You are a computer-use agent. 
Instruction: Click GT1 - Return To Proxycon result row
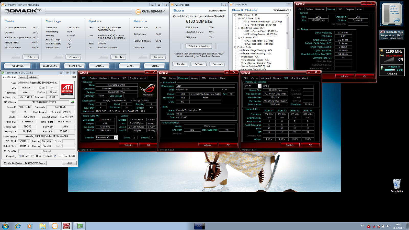pos(264,22)
